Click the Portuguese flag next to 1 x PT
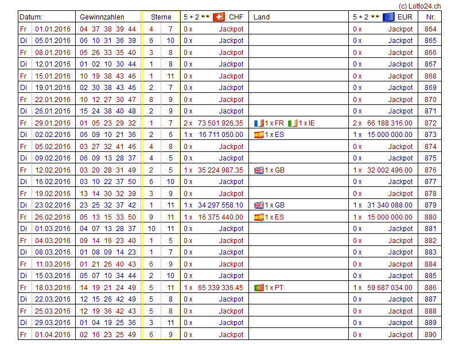Image resolution: width=459 pixels, height=344 pixels. point(259,288)
